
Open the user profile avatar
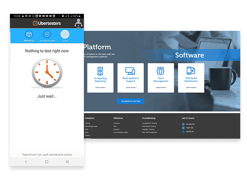click(x=78, y=23)
